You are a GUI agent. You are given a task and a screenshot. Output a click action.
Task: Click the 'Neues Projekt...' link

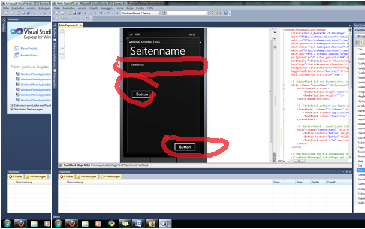pos(29,49)
